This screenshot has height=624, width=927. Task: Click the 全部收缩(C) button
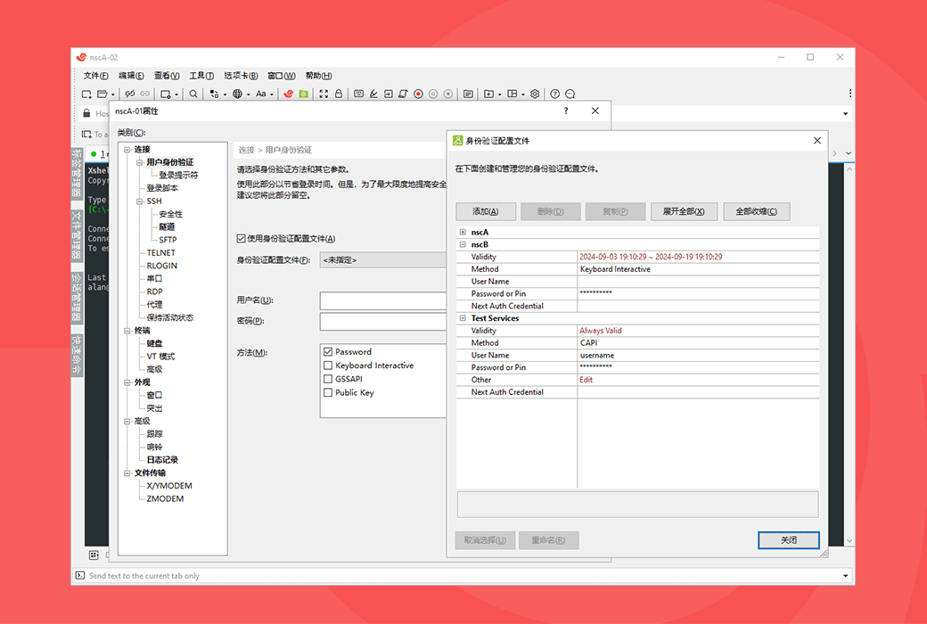point(757,212)
